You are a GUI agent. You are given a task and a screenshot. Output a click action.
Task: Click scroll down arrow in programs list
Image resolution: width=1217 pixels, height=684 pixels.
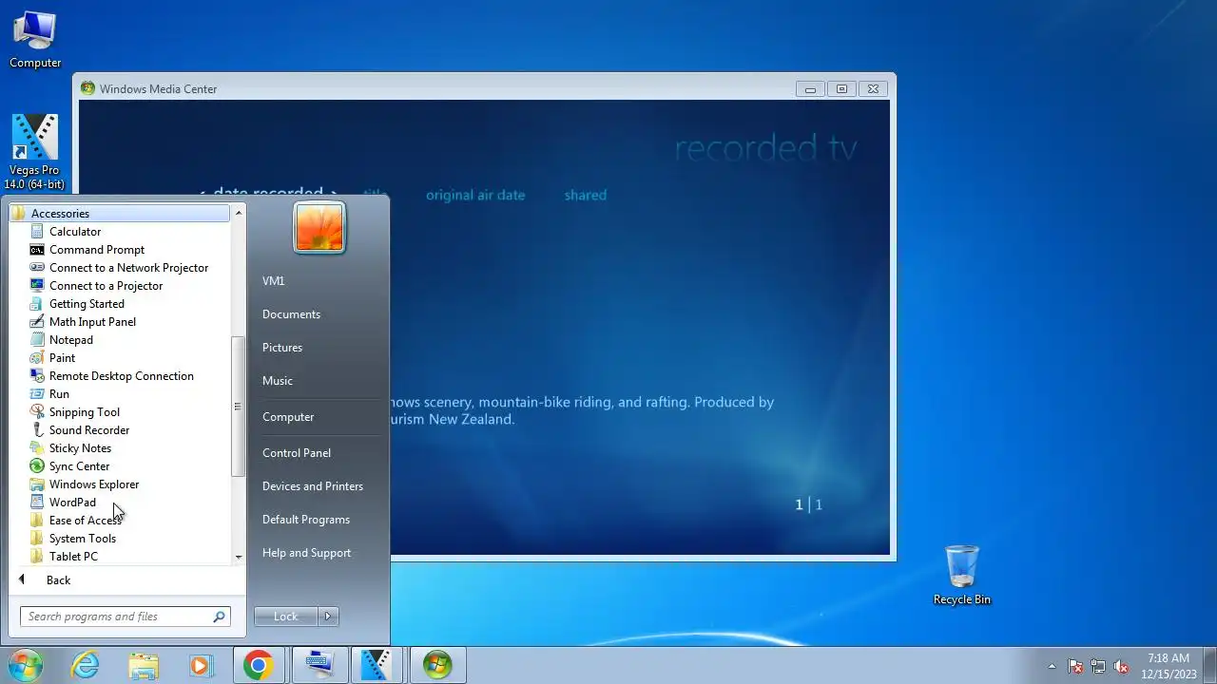tap(238, 558)
